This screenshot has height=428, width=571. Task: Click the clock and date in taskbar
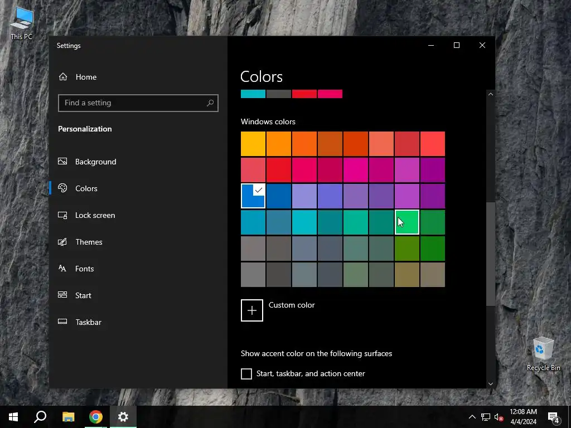(x=523, y=417)
